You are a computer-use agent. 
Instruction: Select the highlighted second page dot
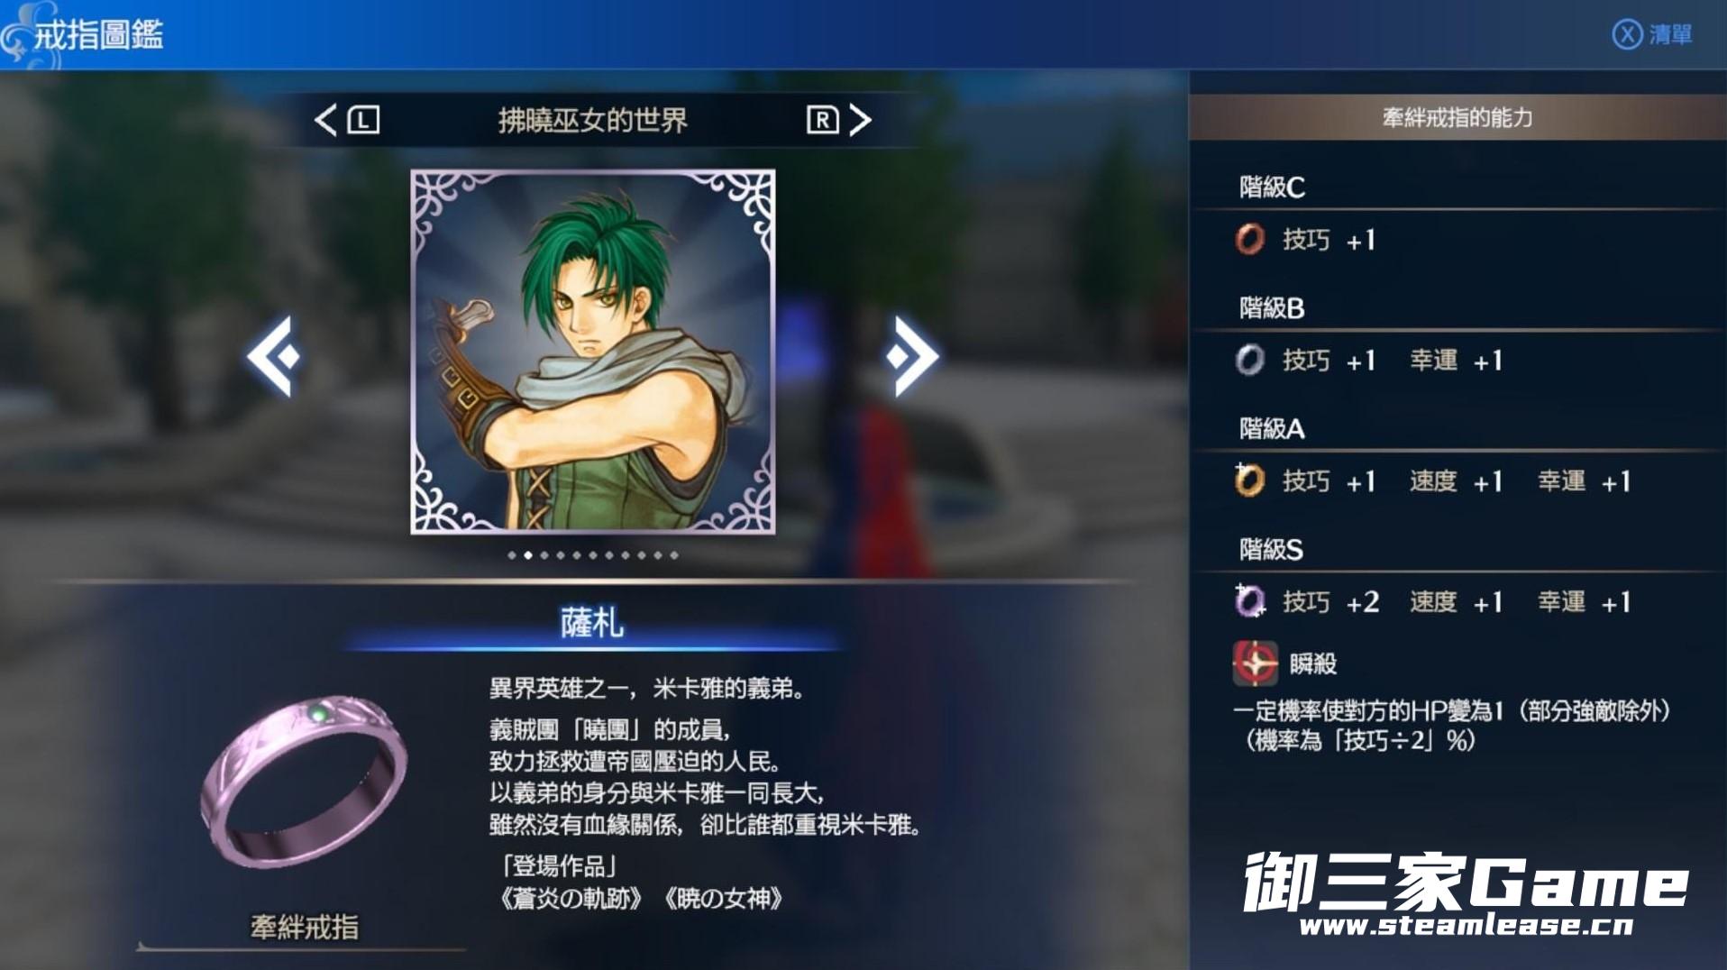pos(528,555)
